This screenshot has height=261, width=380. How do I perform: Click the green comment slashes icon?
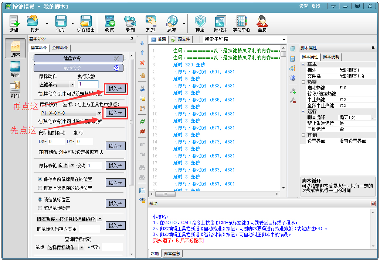(143, 121)
